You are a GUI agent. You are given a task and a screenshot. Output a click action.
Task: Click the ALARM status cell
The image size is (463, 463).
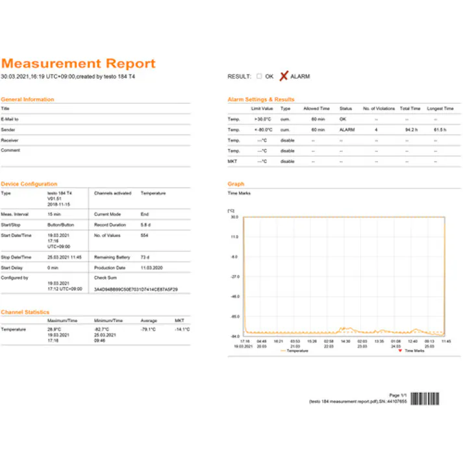pyautogui.click(x=347, y=130)
